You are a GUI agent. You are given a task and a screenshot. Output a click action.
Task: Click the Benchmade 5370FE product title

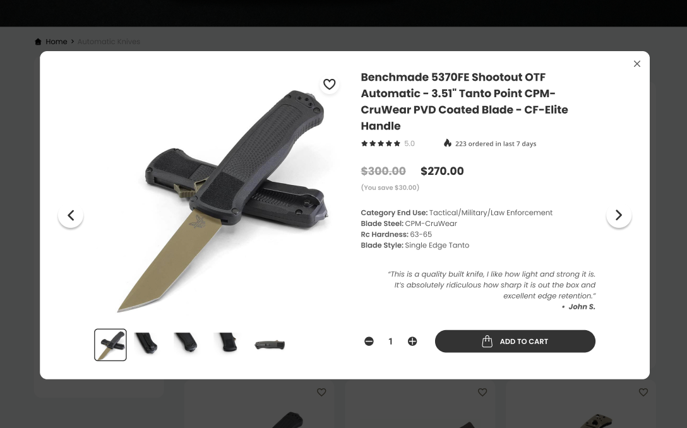(x=465, y=101)
